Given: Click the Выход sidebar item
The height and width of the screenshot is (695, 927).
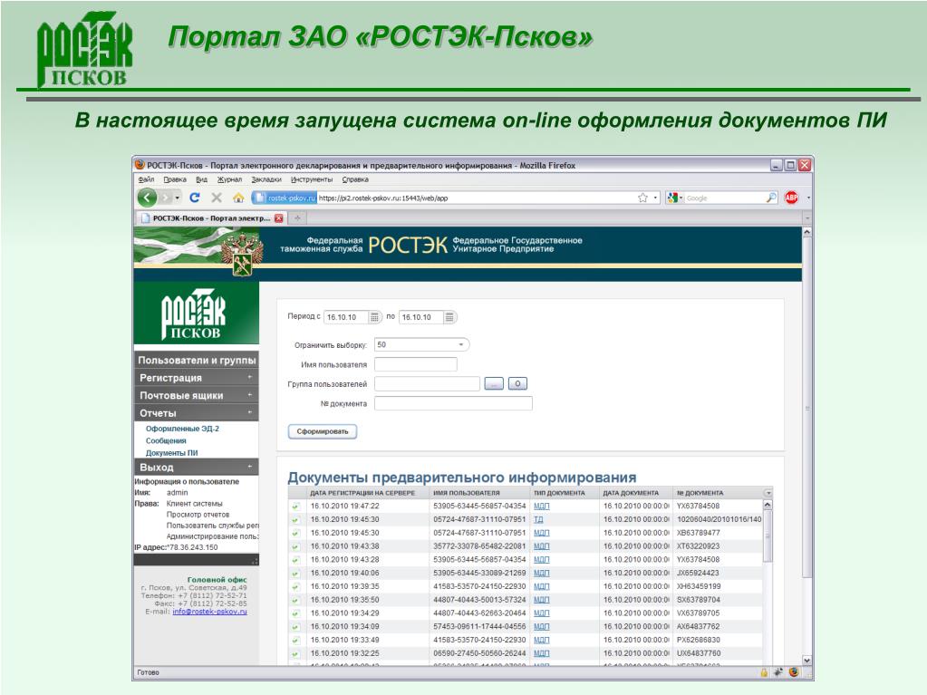Looking at the screenshot, I should [x=197, y=467].
